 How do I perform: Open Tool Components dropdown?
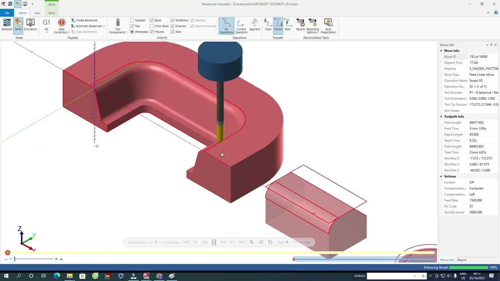[x=118, y=27]
